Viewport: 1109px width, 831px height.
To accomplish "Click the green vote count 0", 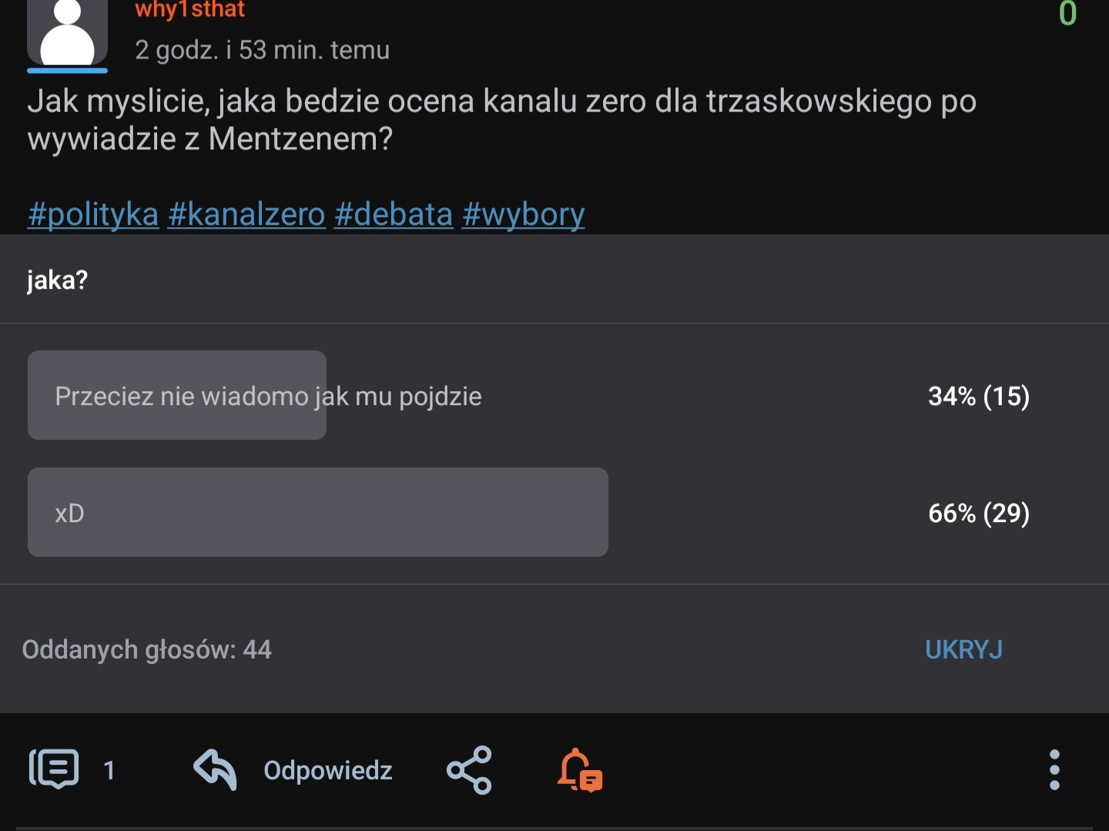I will [x=1067, y=13].
